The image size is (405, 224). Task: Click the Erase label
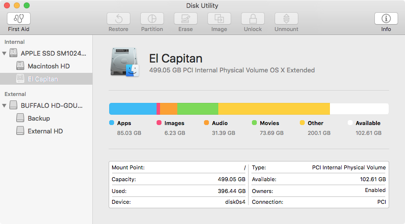pos(185,29)
